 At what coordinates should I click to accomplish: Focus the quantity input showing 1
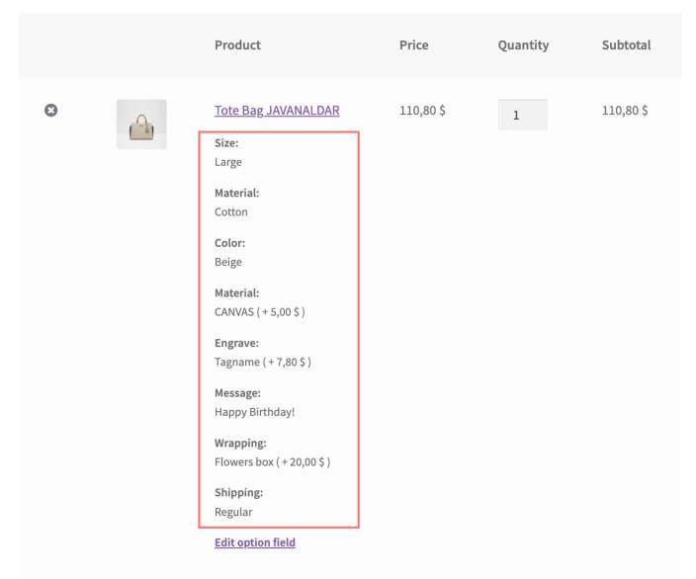point(522,115)
